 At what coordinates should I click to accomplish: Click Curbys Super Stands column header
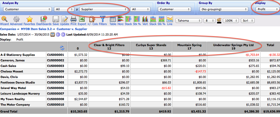[151, 47]
